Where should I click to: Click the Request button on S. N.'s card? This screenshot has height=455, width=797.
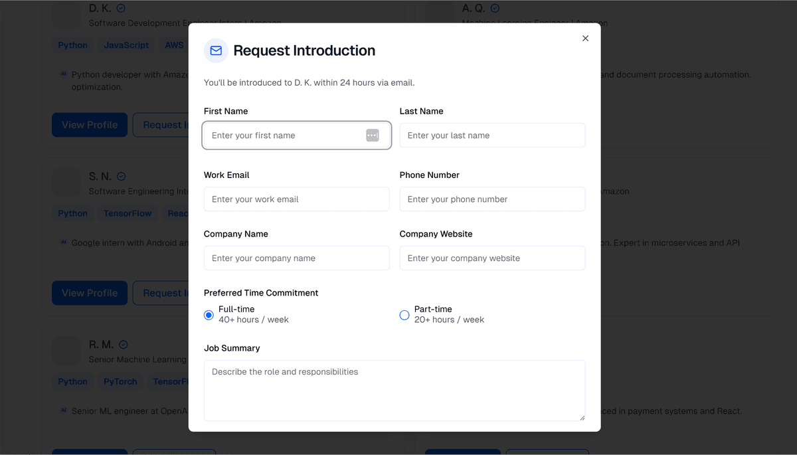[x=161, y=293]
